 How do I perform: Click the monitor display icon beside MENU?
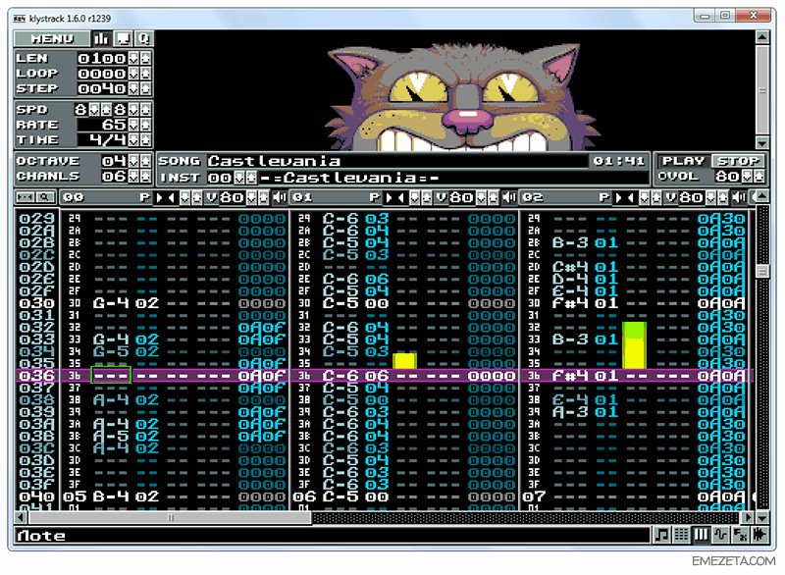[x=124, y=38]
